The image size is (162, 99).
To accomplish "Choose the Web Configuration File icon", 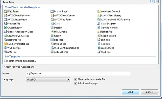I will click(52, 48).
